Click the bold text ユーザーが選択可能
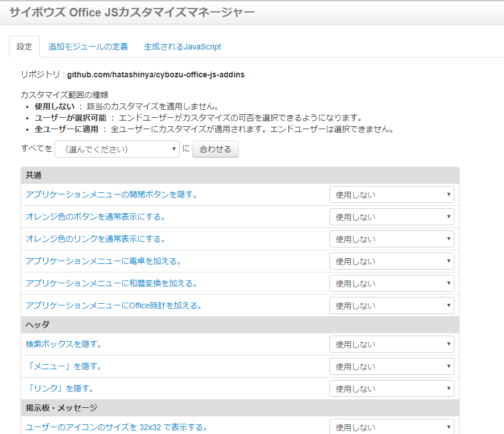Screen dimensions: 504x434 click(x=71, y=118)
